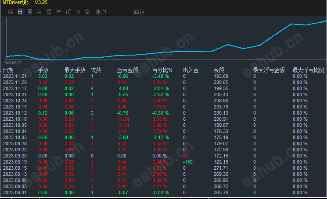
Task: Open the 备 tab
Action: click(x=87, y=12)
